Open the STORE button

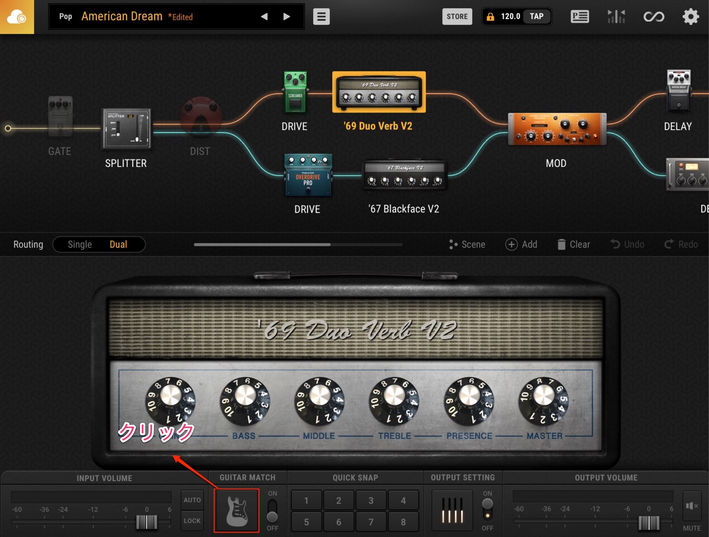457,16
